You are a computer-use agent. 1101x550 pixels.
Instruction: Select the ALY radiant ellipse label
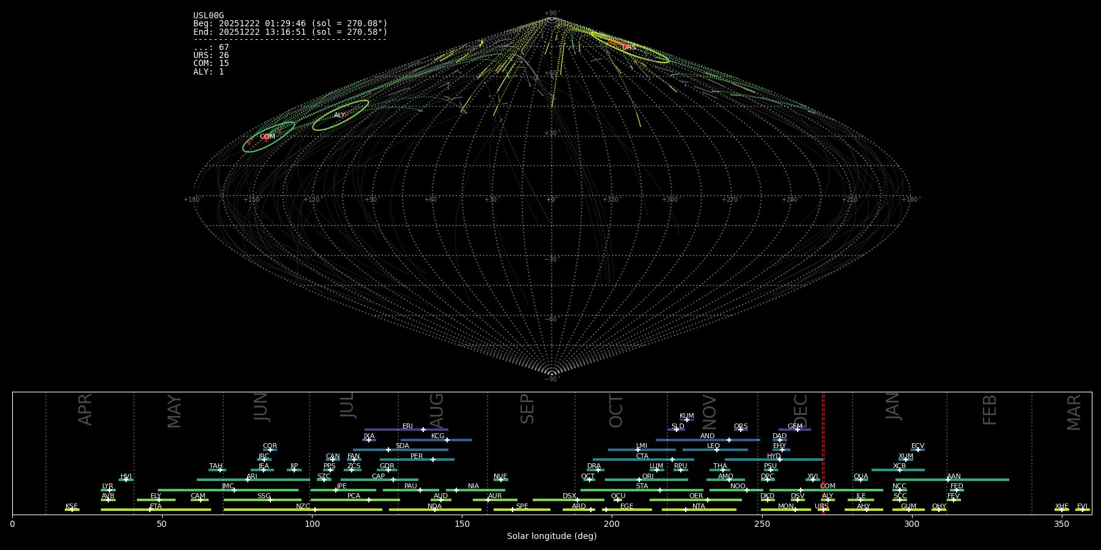339,115
